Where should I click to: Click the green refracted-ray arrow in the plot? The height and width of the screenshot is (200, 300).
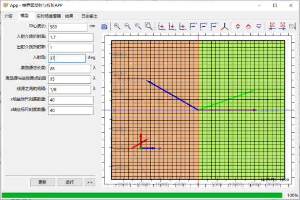[226, 100]
